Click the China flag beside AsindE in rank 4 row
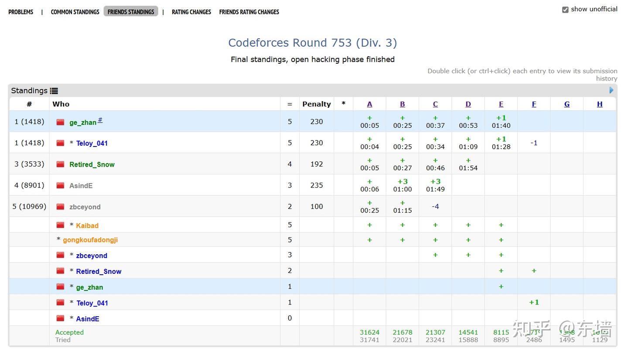This screenshot has width=628, height=355. coord(60,185)
